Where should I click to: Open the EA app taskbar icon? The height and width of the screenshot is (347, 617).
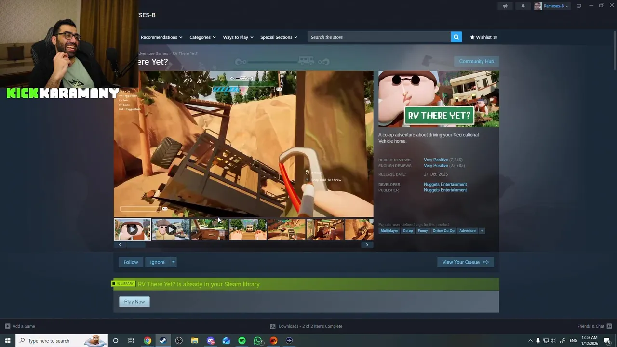point(273,341)
